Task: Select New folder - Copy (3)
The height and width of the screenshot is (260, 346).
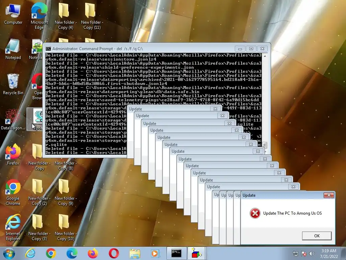Action: (39, 227)
